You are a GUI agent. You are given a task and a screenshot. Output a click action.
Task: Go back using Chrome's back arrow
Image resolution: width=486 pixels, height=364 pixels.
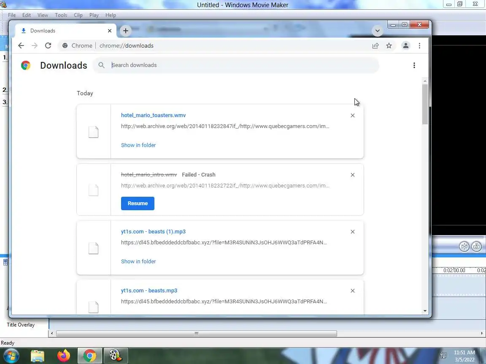[21, 45]
